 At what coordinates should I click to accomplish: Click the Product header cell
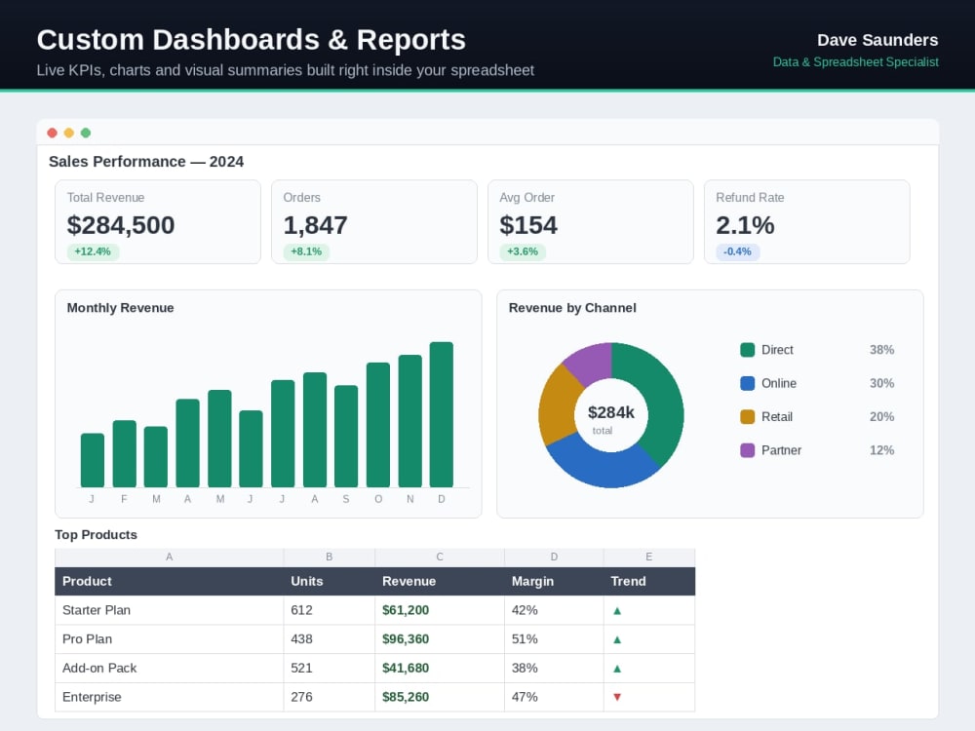click(x=169, y=581)
